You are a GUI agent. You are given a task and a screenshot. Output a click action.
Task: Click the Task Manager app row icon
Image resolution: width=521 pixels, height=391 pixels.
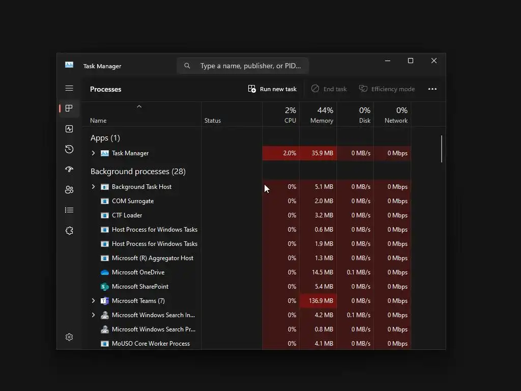[x=105, y=153]
